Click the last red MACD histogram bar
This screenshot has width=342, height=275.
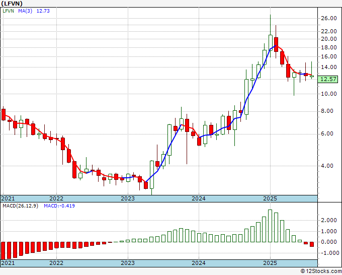click(312, 244)
